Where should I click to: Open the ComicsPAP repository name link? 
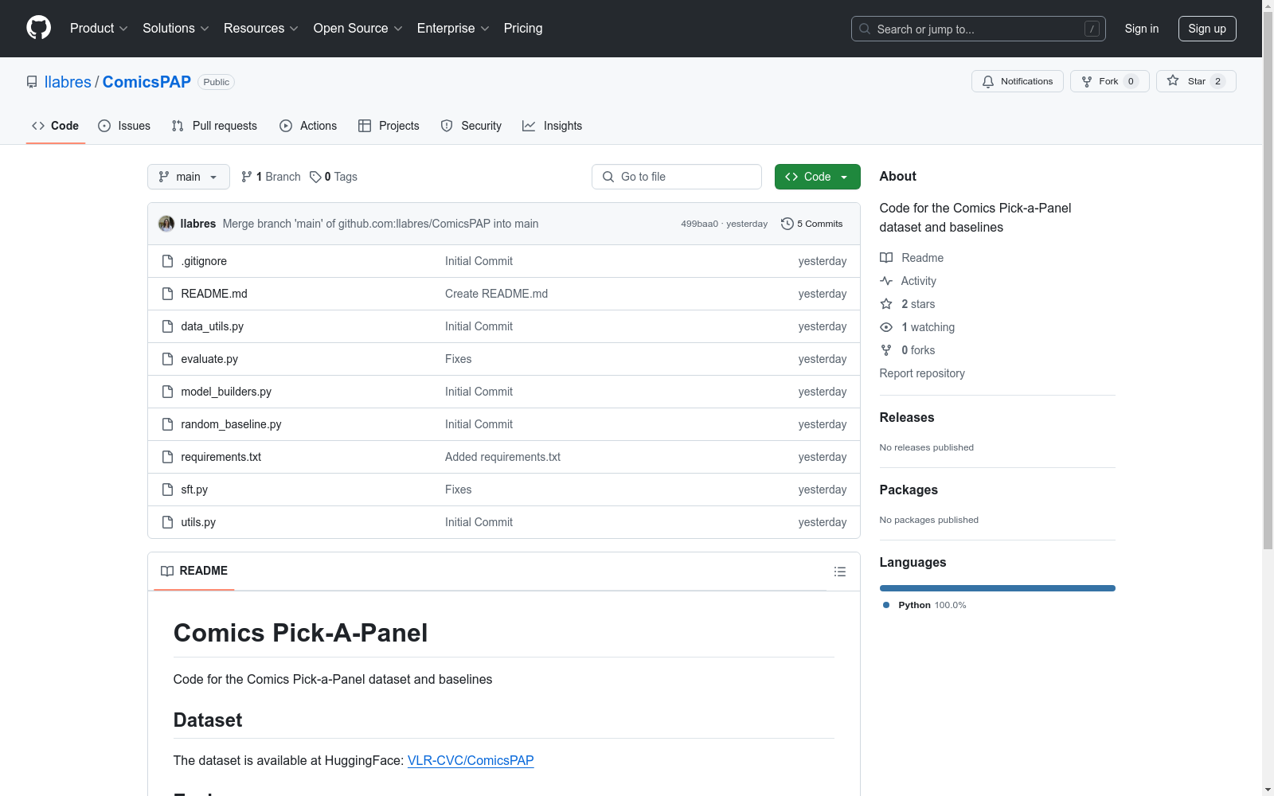pos(147,82)
